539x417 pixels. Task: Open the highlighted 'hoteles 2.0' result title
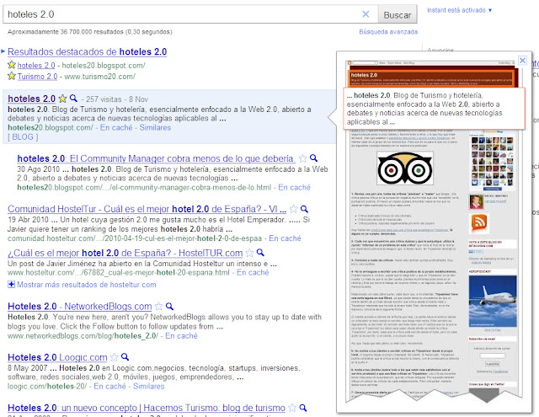(31, 99)
